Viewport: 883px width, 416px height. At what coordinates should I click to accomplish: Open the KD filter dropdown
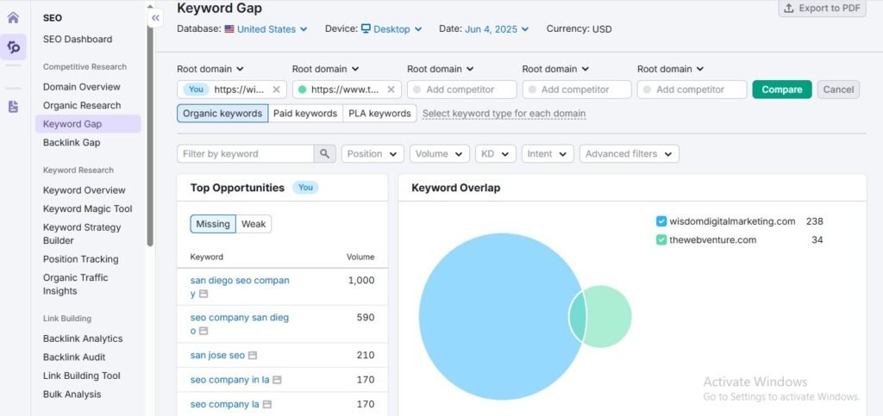[496, 153]
